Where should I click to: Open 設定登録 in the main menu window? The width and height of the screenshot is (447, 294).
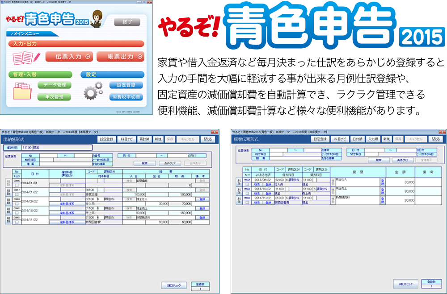[126, 85]
